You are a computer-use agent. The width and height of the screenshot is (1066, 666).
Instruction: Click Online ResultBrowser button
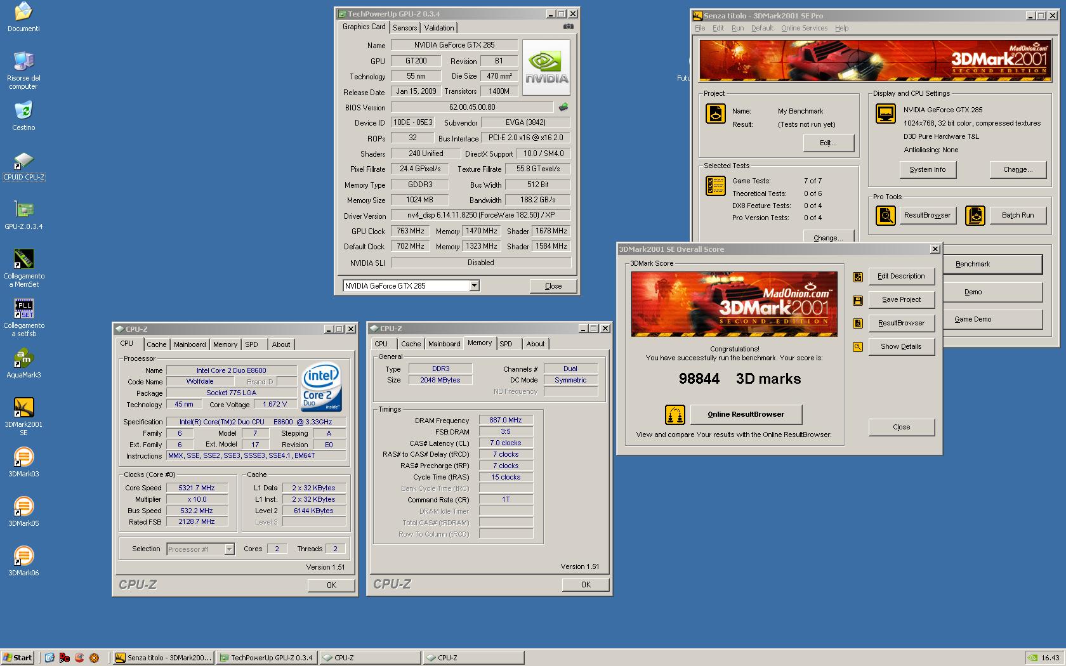[x=746, y=415]
